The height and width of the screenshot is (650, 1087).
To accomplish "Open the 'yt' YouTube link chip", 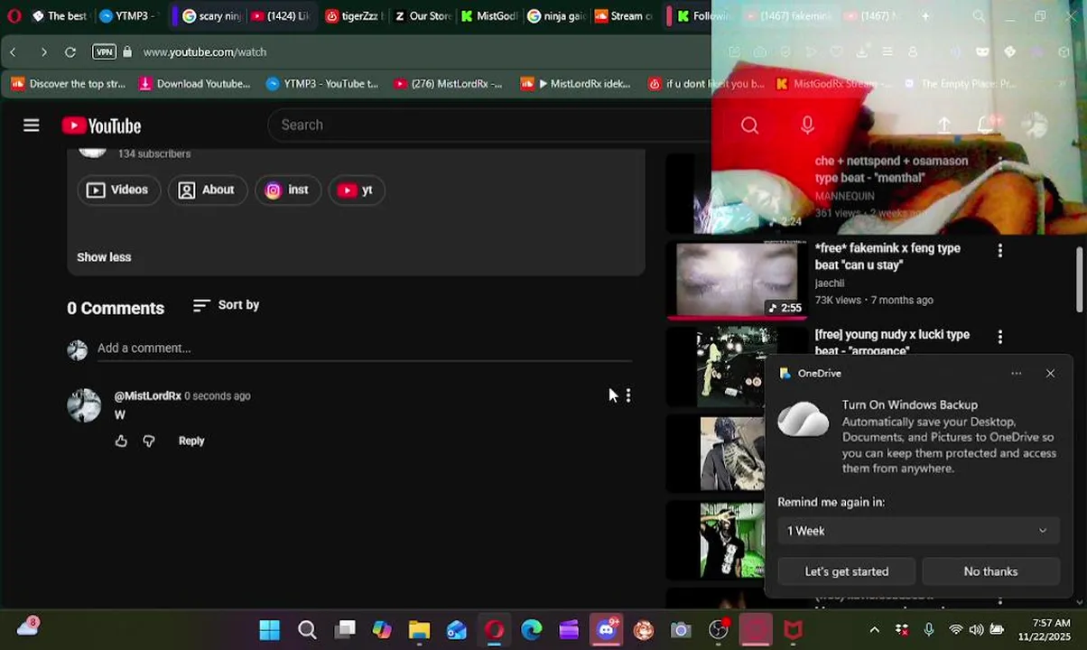I will [357, 190].
